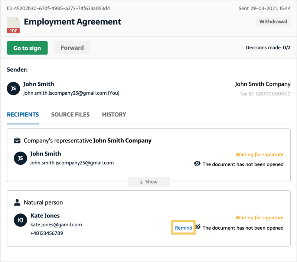Click the Withdrawal button
297x262 pixels.
tap(273, 22)
